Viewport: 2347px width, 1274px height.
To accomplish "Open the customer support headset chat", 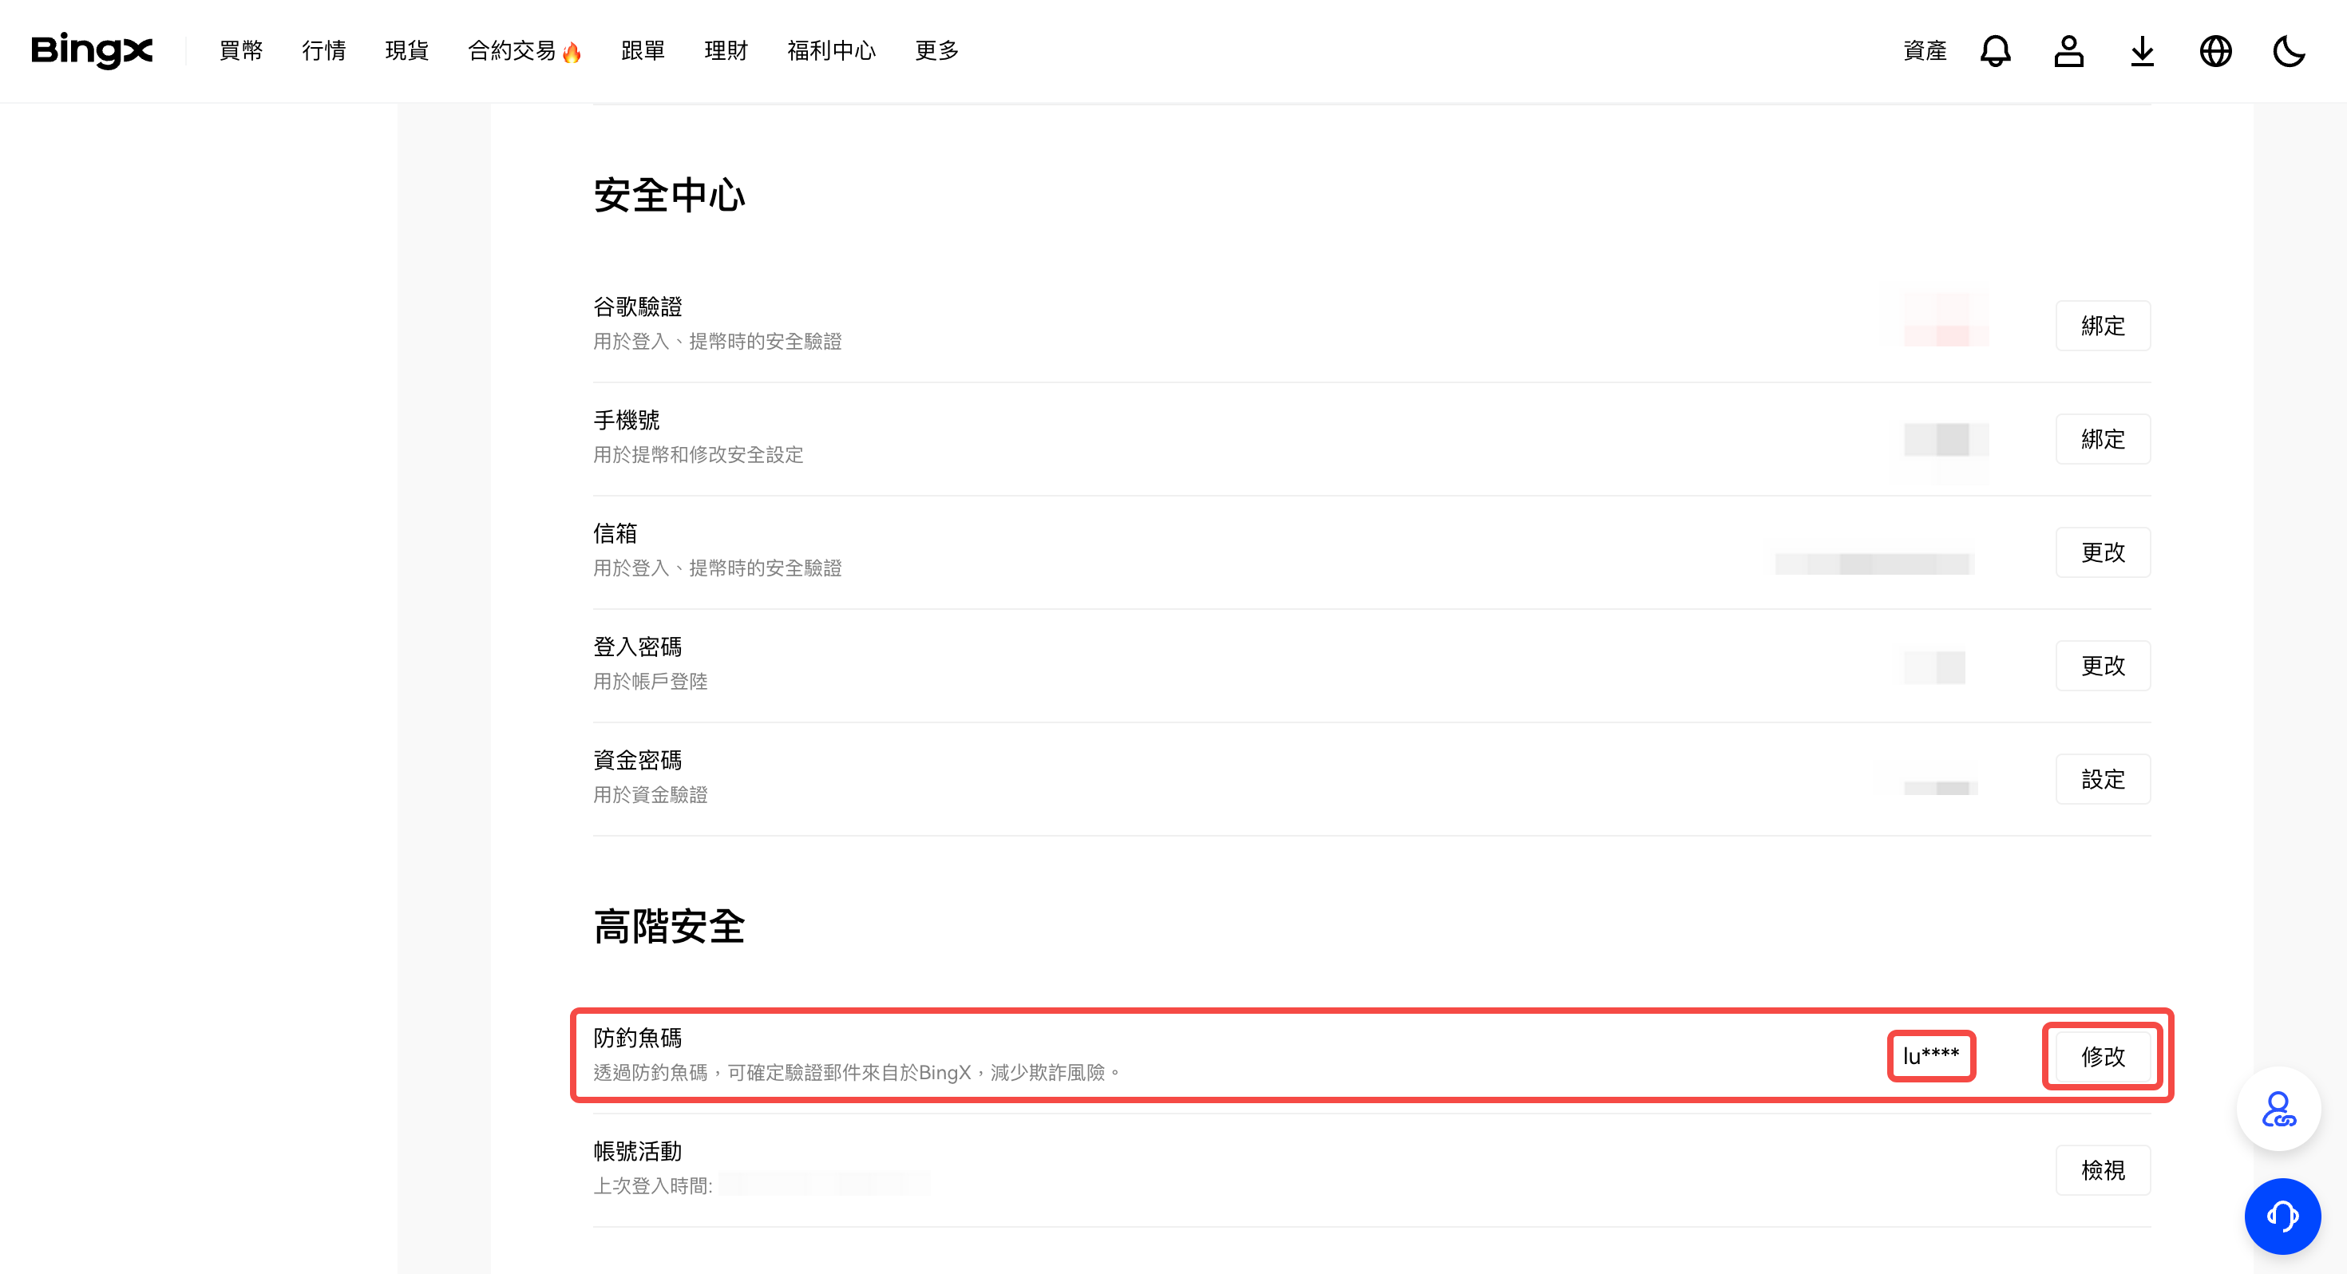I will 2282,1216.
